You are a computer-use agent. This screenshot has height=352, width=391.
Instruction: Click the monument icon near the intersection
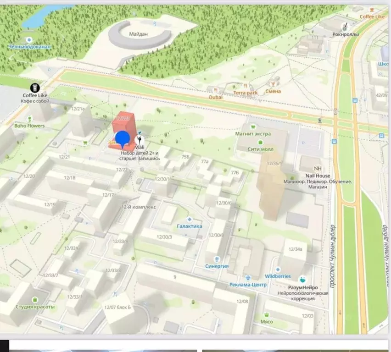pos(320,121)
